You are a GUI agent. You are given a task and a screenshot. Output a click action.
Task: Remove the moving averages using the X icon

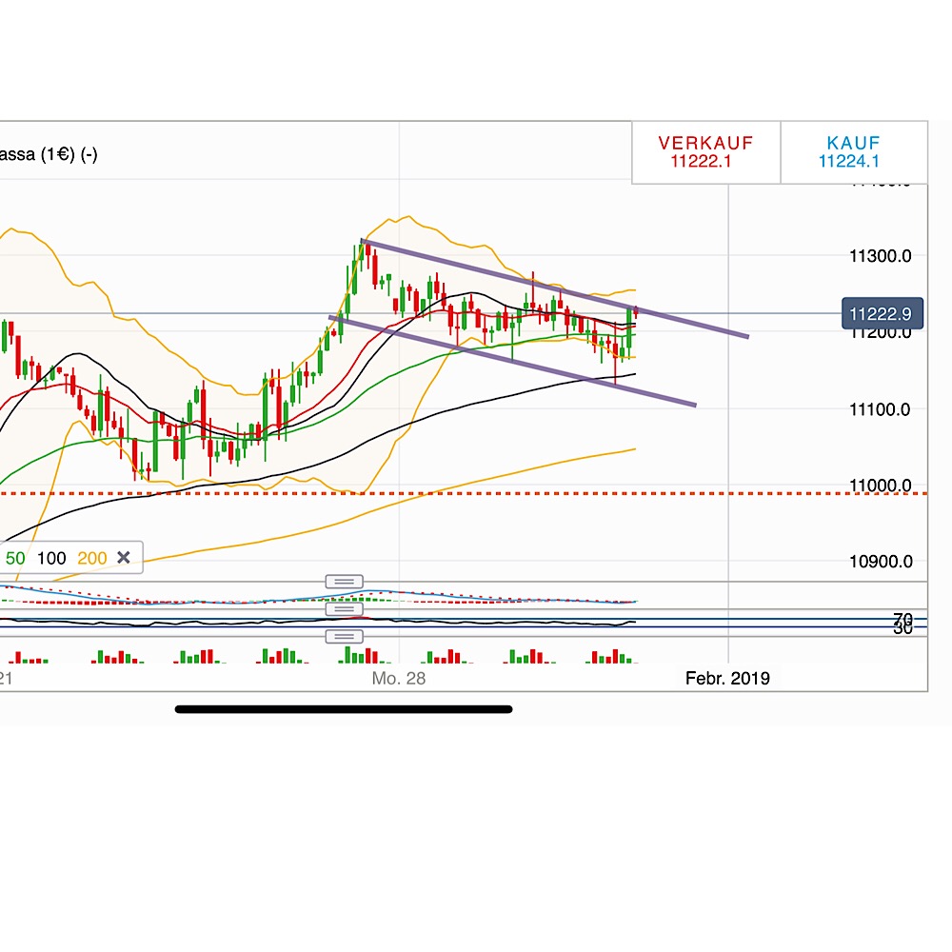pyautogui.click(x=125, y=558)
